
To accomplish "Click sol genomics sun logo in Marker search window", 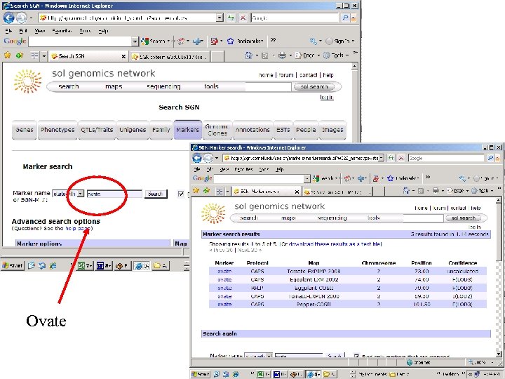I will point(213,213).
